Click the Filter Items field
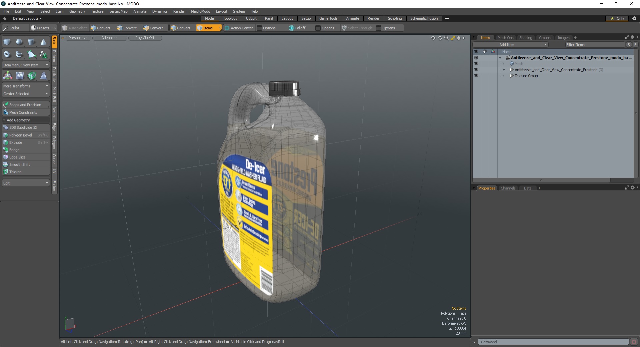The image size is (640, 347). (595, 45)
